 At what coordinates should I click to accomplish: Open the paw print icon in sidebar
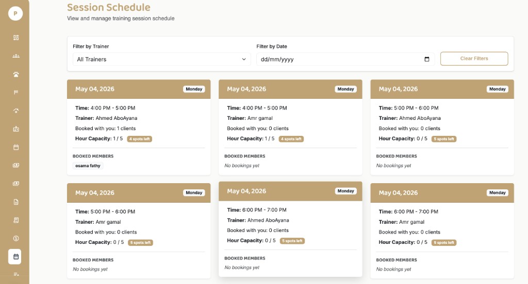tap(16, 74)
